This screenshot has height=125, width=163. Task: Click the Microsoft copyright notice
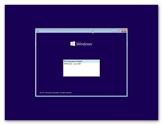[56, 93]
